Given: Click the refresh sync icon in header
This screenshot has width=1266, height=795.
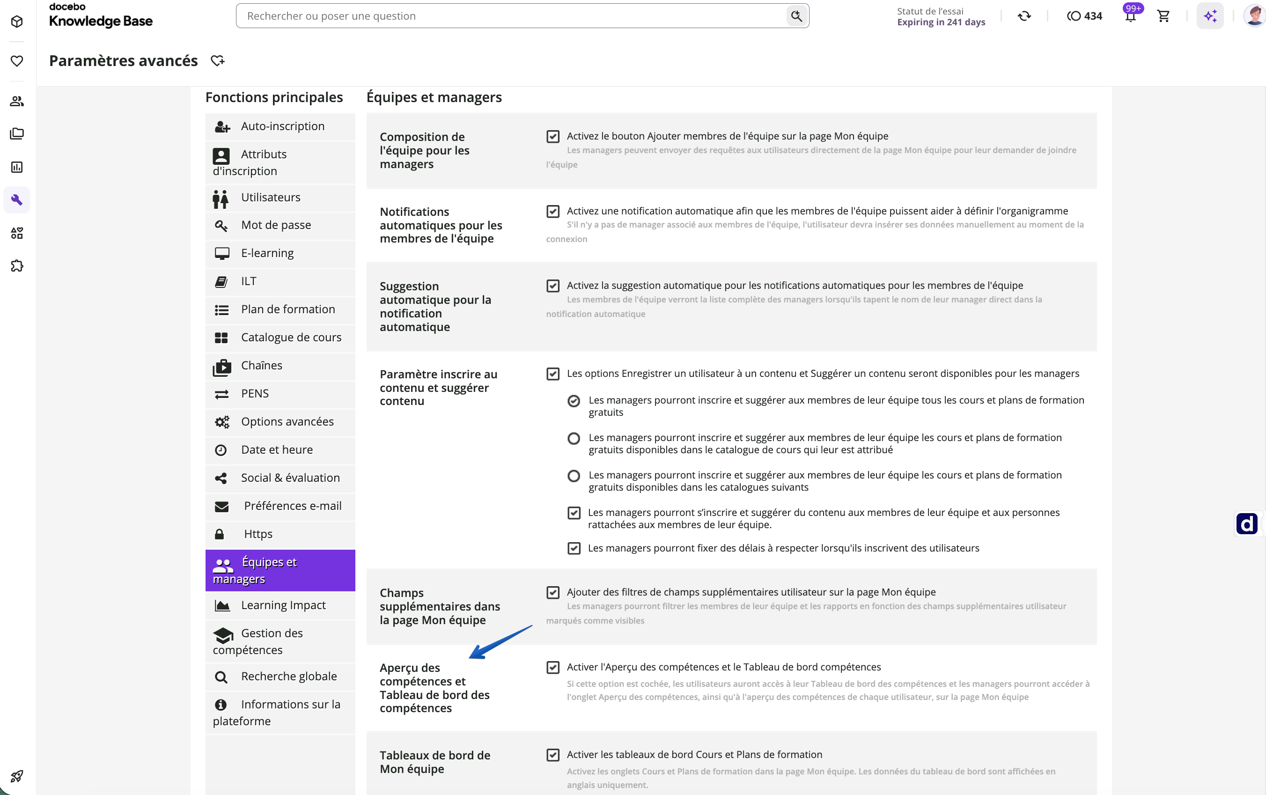Looking at the screenshot, I should (1024, 16).
